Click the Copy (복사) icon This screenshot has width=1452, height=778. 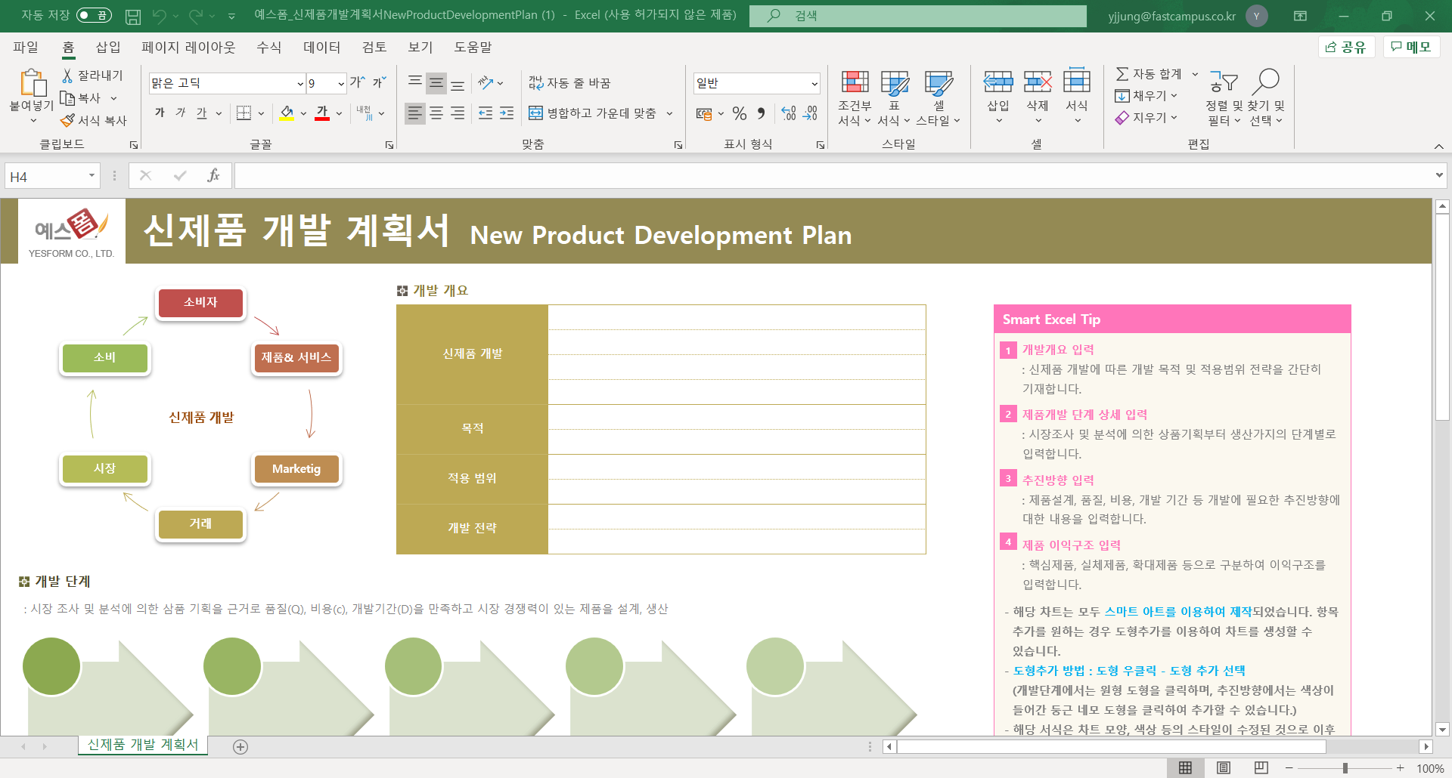tap(67, 98)
